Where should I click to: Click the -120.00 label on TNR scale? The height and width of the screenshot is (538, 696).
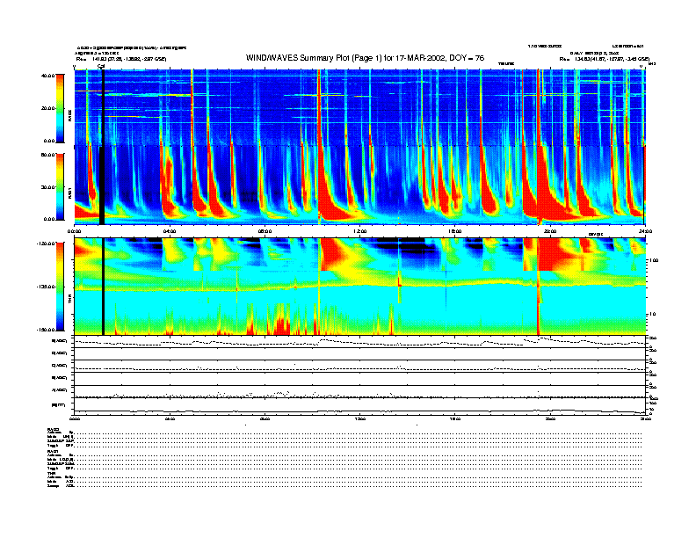[x=46, y=244]
